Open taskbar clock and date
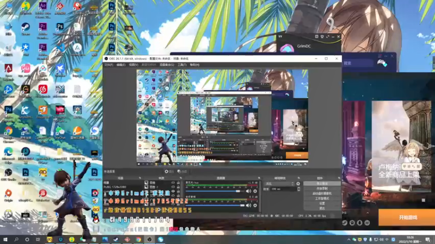This screenshot has height=244, width=435. (409, 240)
